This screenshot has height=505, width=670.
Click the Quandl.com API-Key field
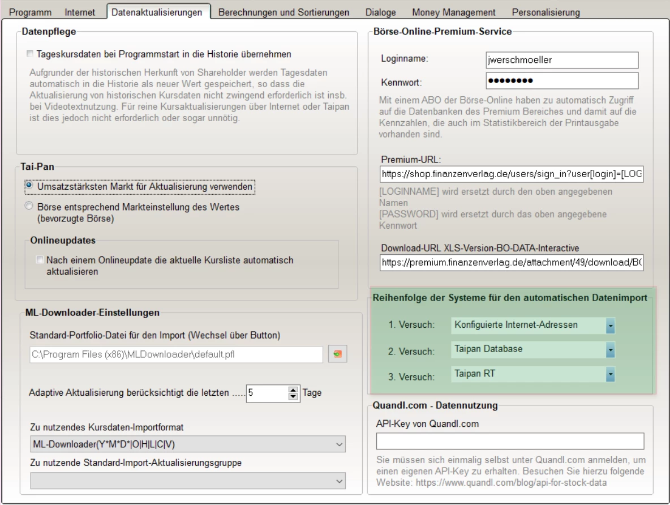click(510, 441)
